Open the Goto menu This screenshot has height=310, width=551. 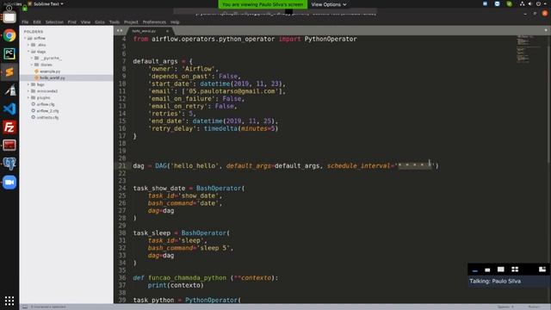(x=100, y=22)
